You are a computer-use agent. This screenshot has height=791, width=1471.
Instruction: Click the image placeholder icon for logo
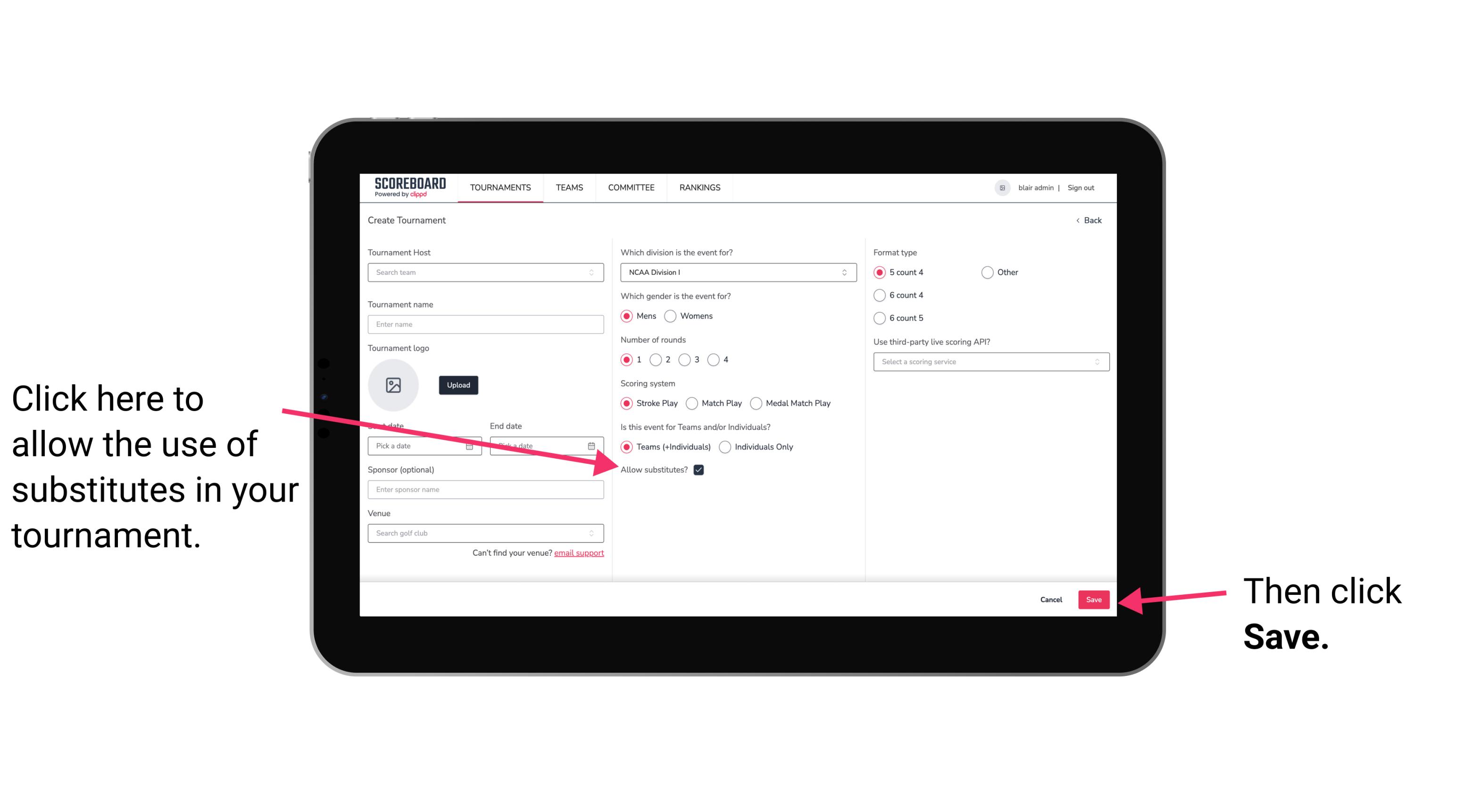click(393, 384)
